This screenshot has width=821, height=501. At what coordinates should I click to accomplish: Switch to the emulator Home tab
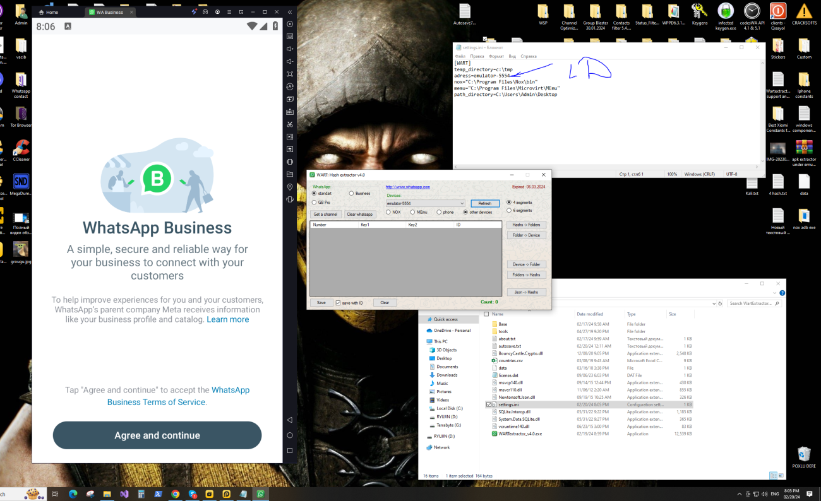pos(48,12)
